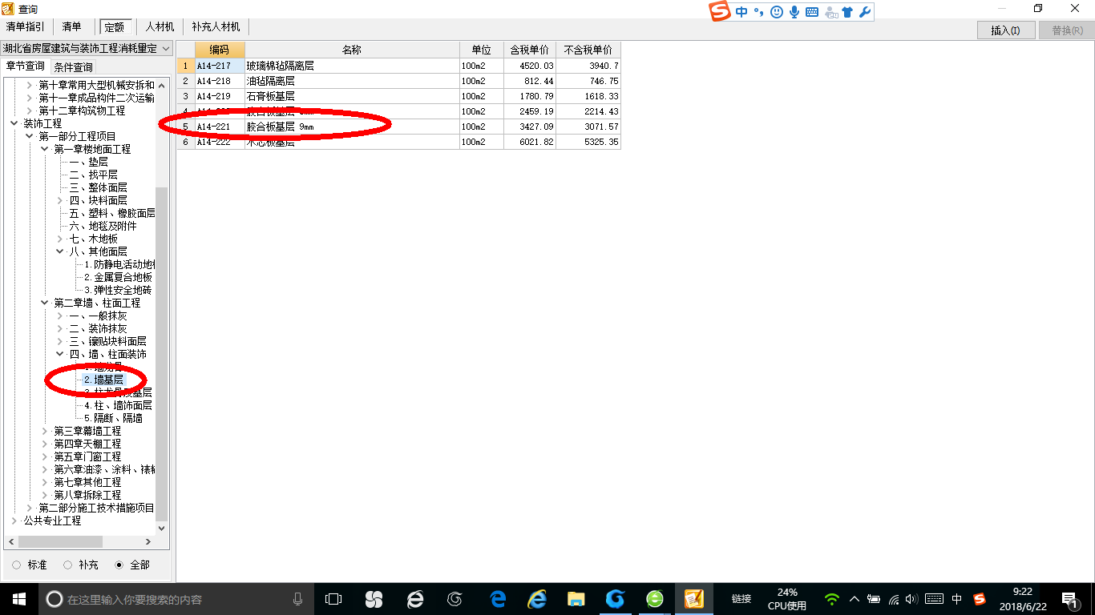Screen dimensions: 1095x615
Task: Select row A14-221 胶合板基层 9mm
Action: click(399, 127)
